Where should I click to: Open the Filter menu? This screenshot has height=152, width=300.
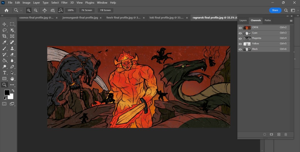pos(64,3)
